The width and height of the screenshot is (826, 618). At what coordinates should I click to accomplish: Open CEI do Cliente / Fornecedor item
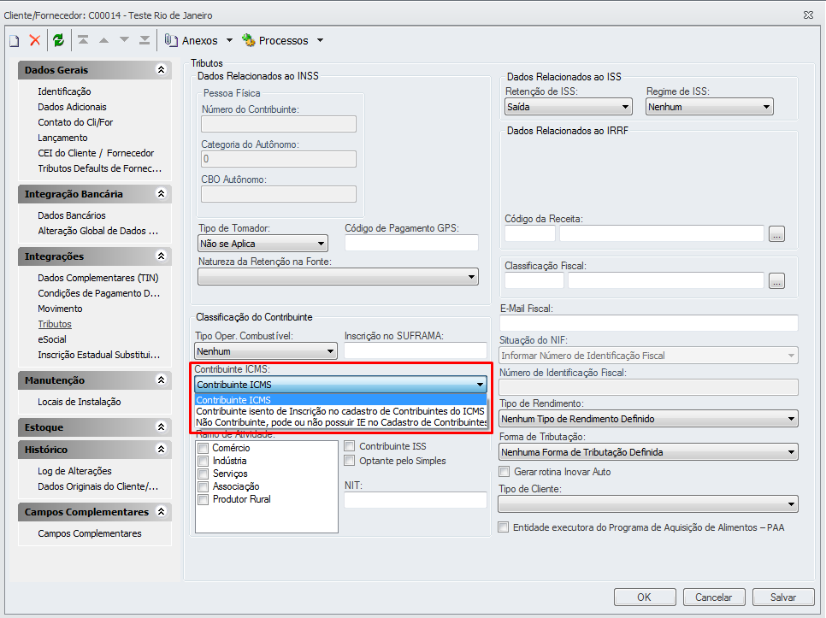point(96,153)
